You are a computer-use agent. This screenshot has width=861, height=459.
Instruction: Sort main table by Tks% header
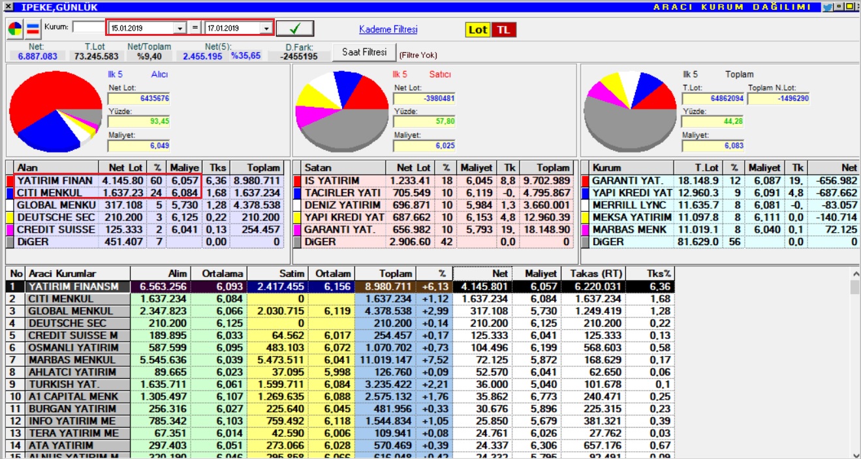650,274
